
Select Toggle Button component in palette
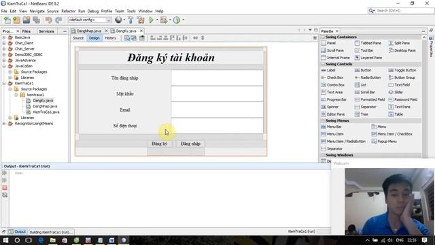tap(402, 70)
